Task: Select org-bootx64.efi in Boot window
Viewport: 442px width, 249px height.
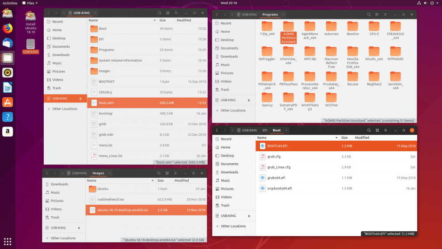Action: [x=336, y=188]
